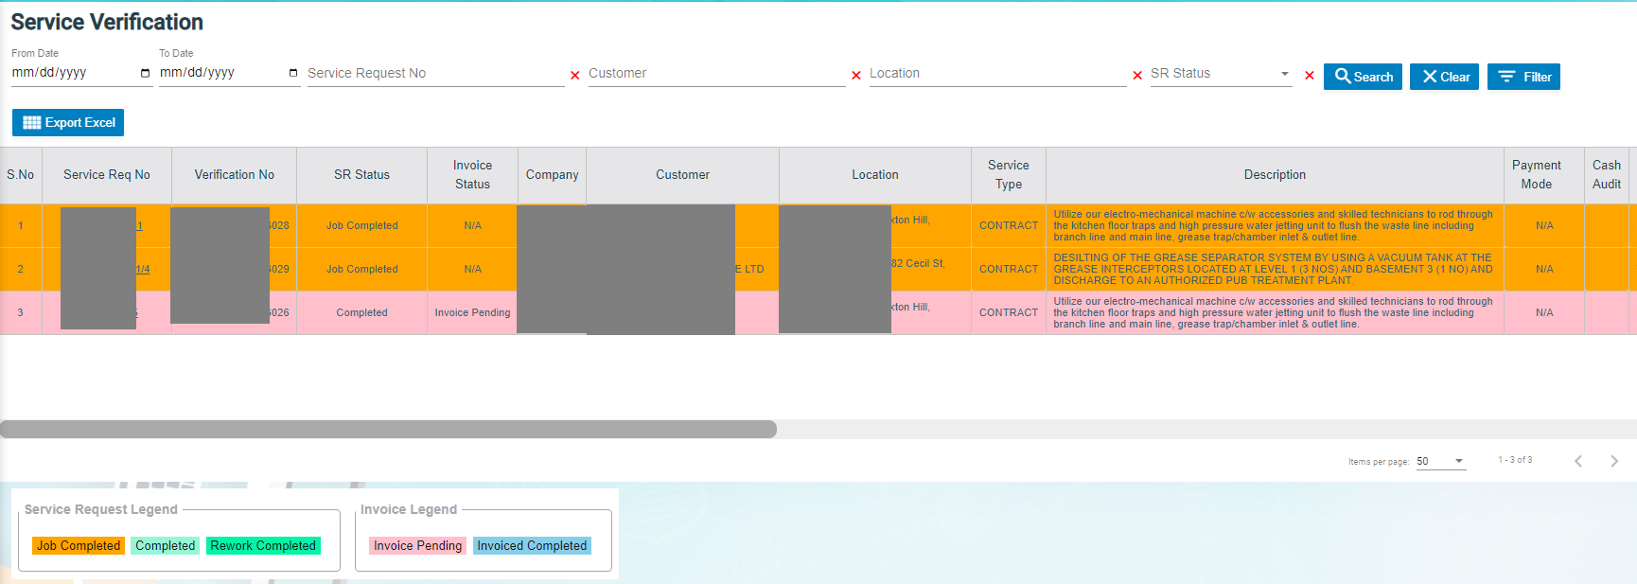
Task: Click the horizontal scrollbar under the table
Action: click(388, 429)
